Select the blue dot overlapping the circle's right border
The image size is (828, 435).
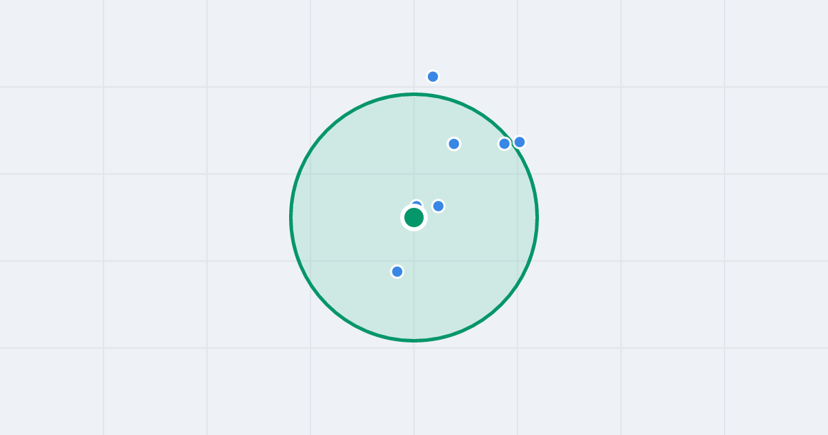(520, 142)
